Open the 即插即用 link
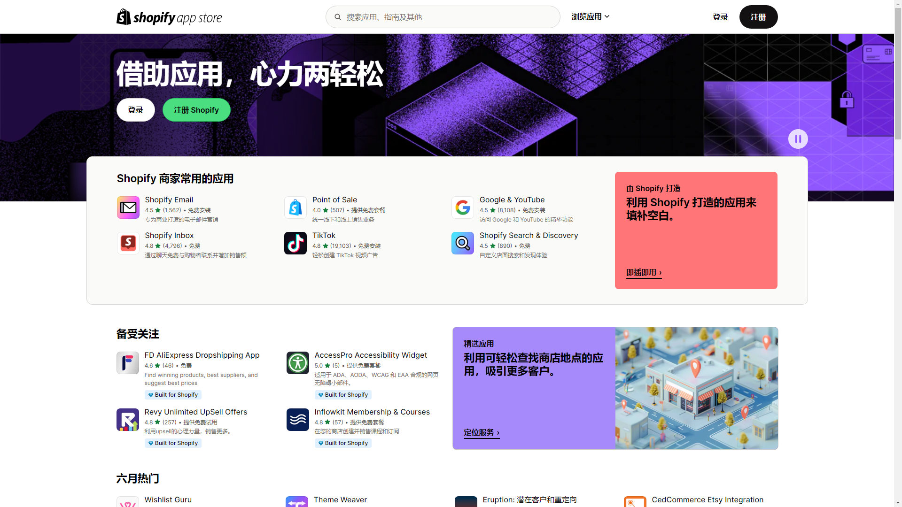This screenshot has height=507, width=902. [642, 272]
